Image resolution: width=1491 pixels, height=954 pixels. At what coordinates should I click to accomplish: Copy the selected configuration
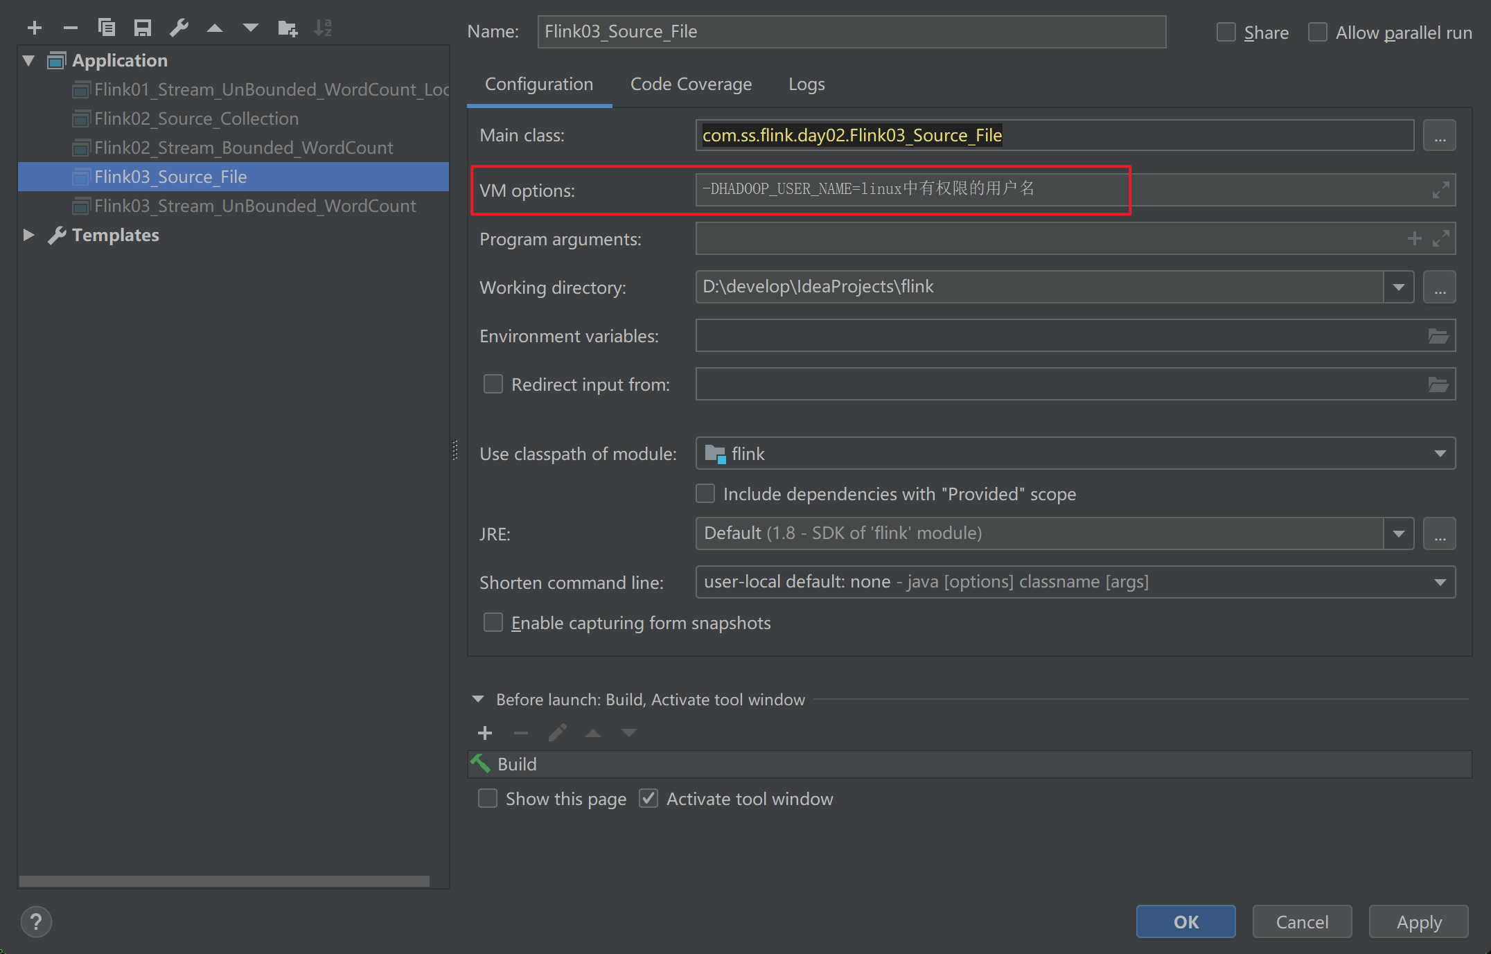pyautogui.click(x=107, y=28)
